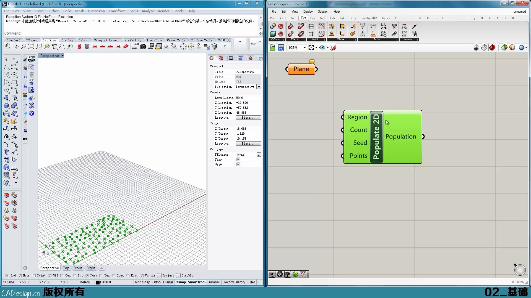The width and height of the screenshot is (531, 298).
Task: Disable the Wallpaper Show checkbox
Action: pos(238,159)
